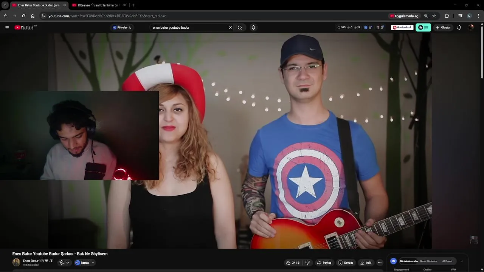Open the YouTube hamburger guide menu
Viewport: 484px width, 272px height.
pos(7,28)
